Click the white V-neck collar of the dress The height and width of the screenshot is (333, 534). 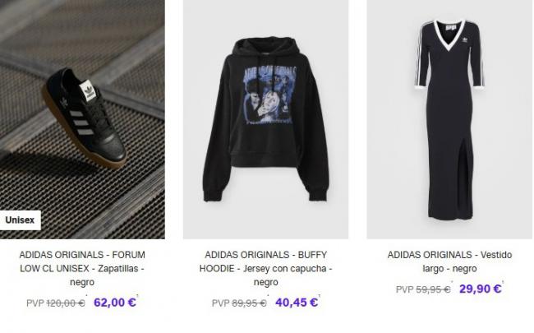coord(449,35)
